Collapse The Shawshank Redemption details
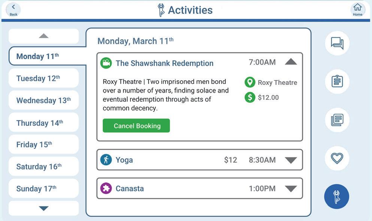 click(x=291, y=62)
